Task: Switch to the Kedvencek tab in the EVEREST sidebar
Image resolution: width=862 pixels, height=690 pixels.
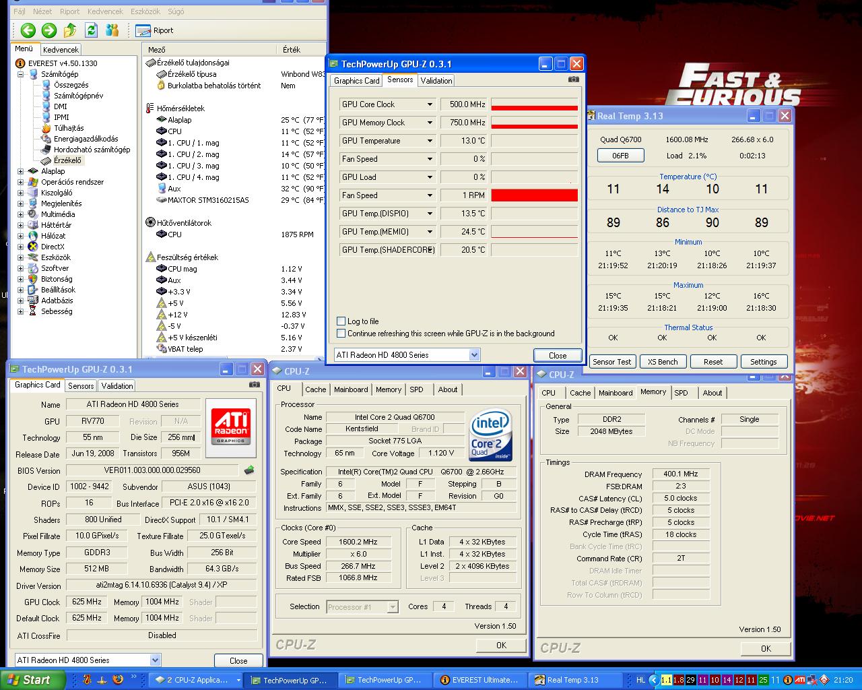Action: [x=61, y=50]
